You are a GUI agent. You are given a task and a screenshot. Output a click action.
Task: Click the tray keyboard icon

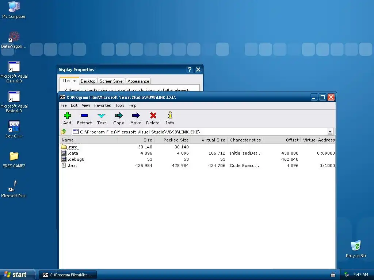[x=333, y=275]
